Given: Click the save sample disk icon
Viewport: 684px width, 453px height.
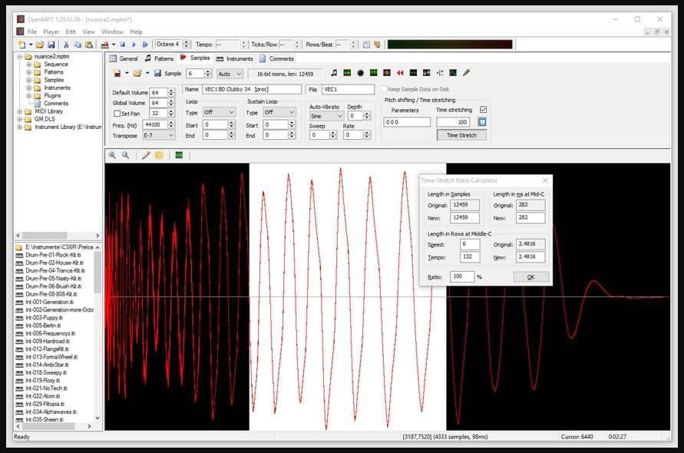Looking at the screenshot, I should pyautogui.click(x=157, y=73).
